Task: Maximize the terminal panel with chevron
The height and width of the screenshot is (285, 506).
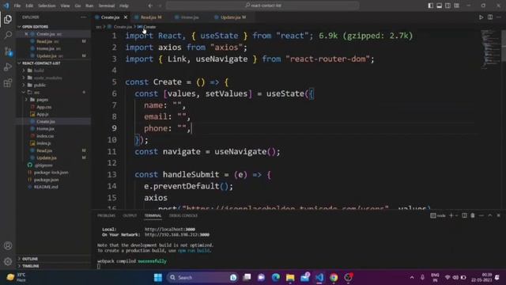Action: click(x=490, y=215)
